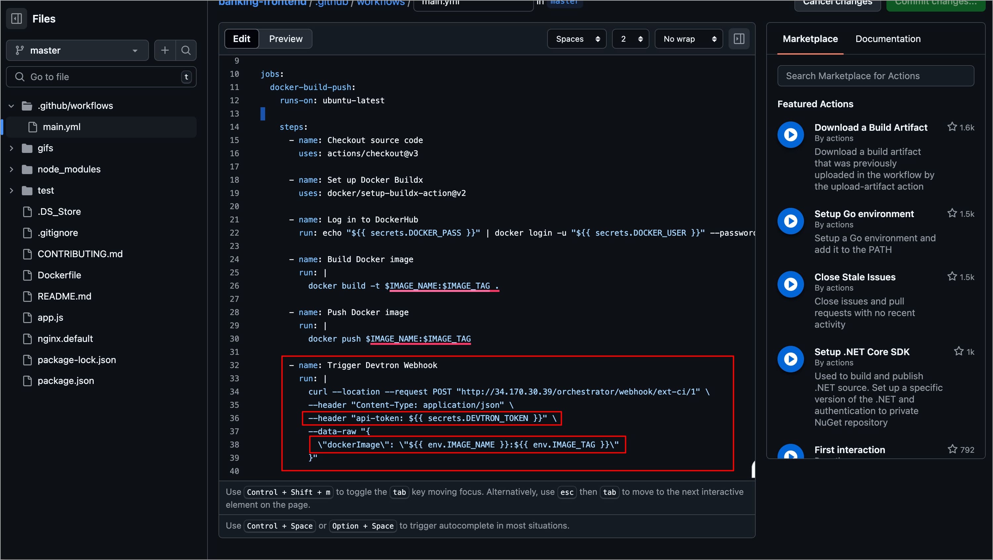Screen dimensions: 993x560
Task: Click Search Marketplace for Actions field
Action: tap(875, 76)
